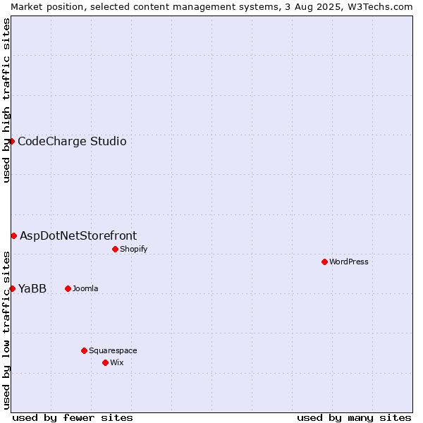
Task: Click the 'Wix' label
Action: coord(117,362)
